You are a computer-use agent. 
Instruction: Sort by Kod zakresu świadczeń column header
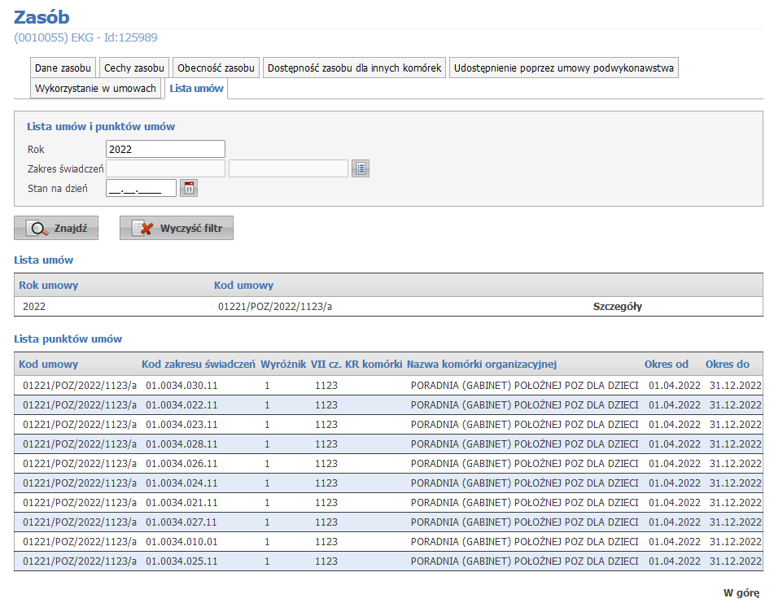coord(198,364)
